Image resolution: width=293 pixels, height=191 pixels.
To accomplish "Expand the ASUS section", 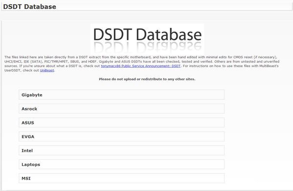I will point(122,122).
